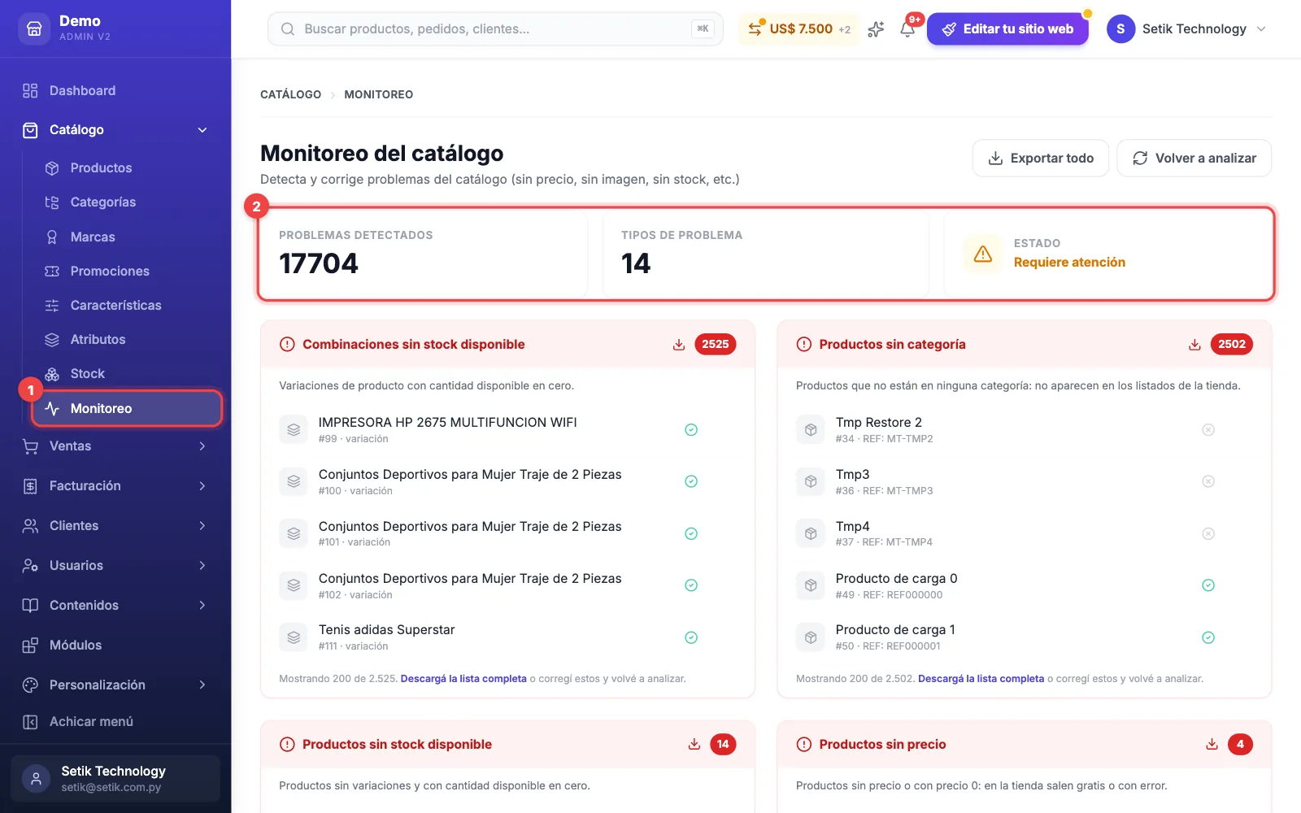Click Descargá la lista completa under Productos sin categoría

[981, 679]
